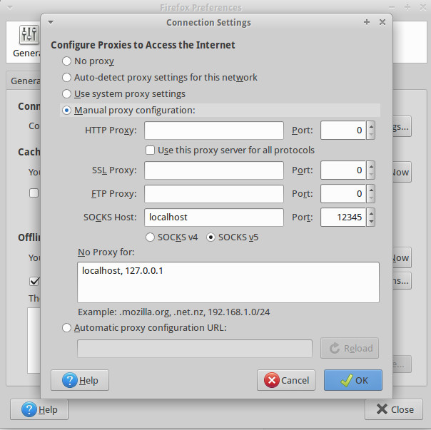Click into the SSL Proxy host field
Viewport: 431px width, 430px height.
pos(214,170)
